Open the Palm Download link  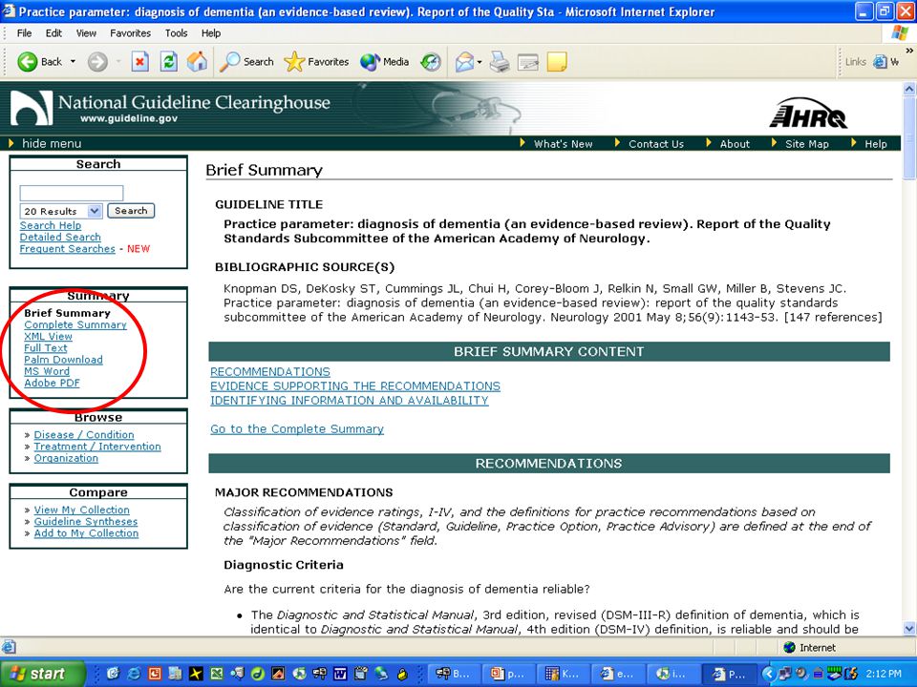63,360
